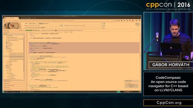Screen dimensions: 193x108
Task: Click the bottom button in Context Buttons panel
Action: click(131, 87)
